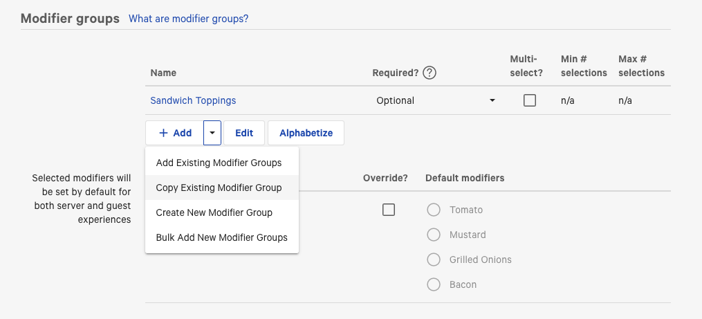This screenshot has width=702, height=319.
Task: Click the Name column header
Action: pyautogui.click(x=163, y=73)
